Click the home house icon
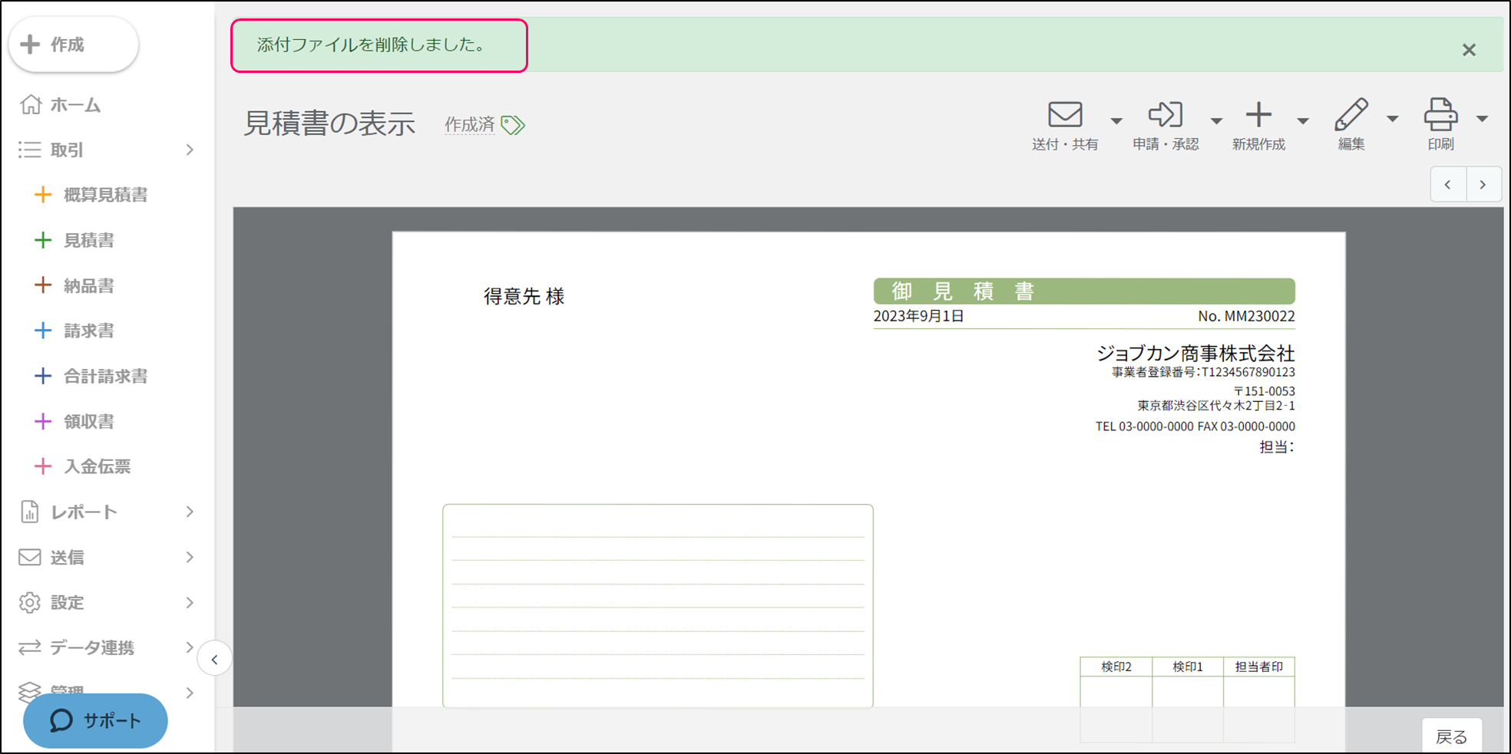The image size is (1511, 754). (31, 104)
